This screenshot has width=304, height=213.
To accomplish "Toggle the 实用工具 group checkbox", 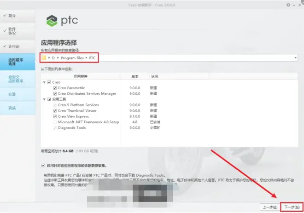I will [49, 99].
